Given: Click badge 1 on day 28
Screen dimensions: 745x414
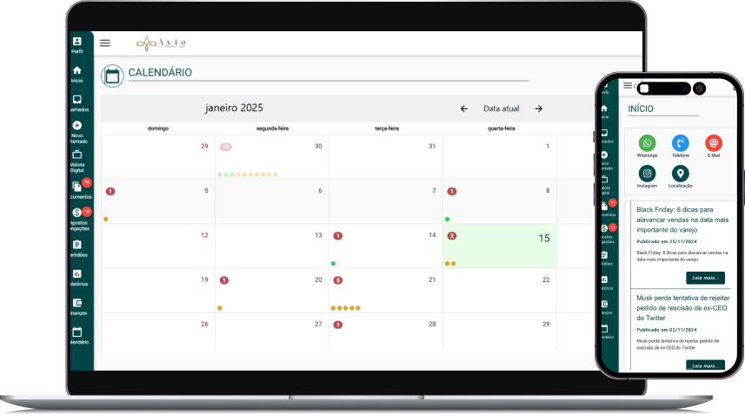Looking at the screenshot, I should [338, 325].
